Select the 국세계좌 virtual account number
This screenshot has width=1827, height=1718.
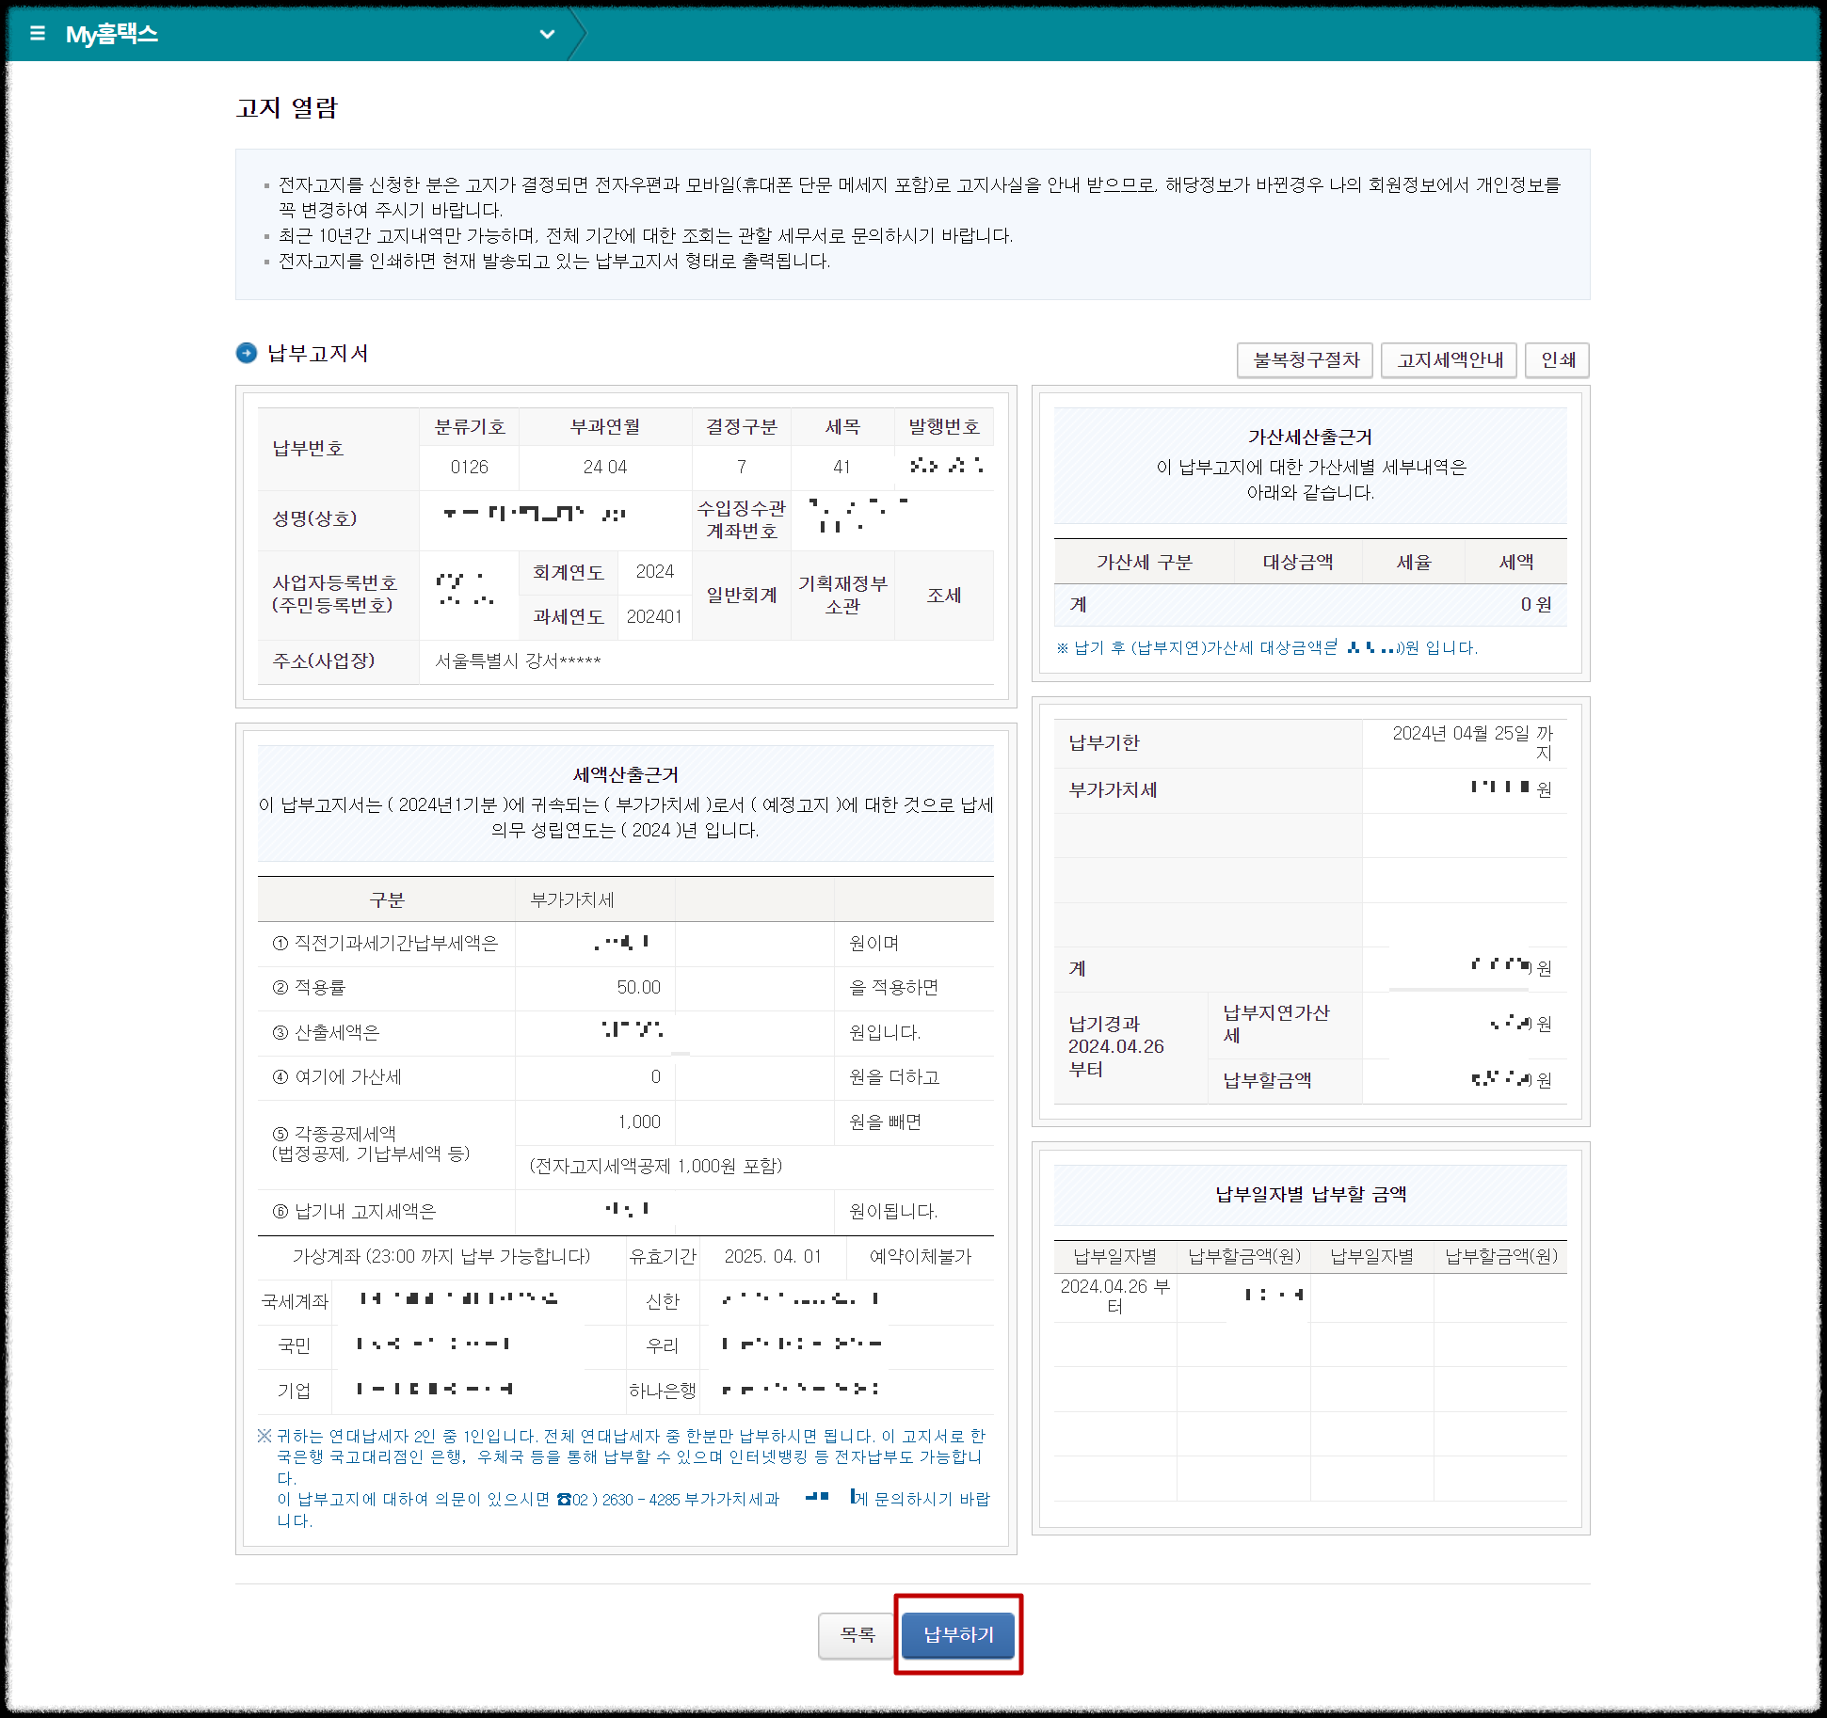point(459,1299)
